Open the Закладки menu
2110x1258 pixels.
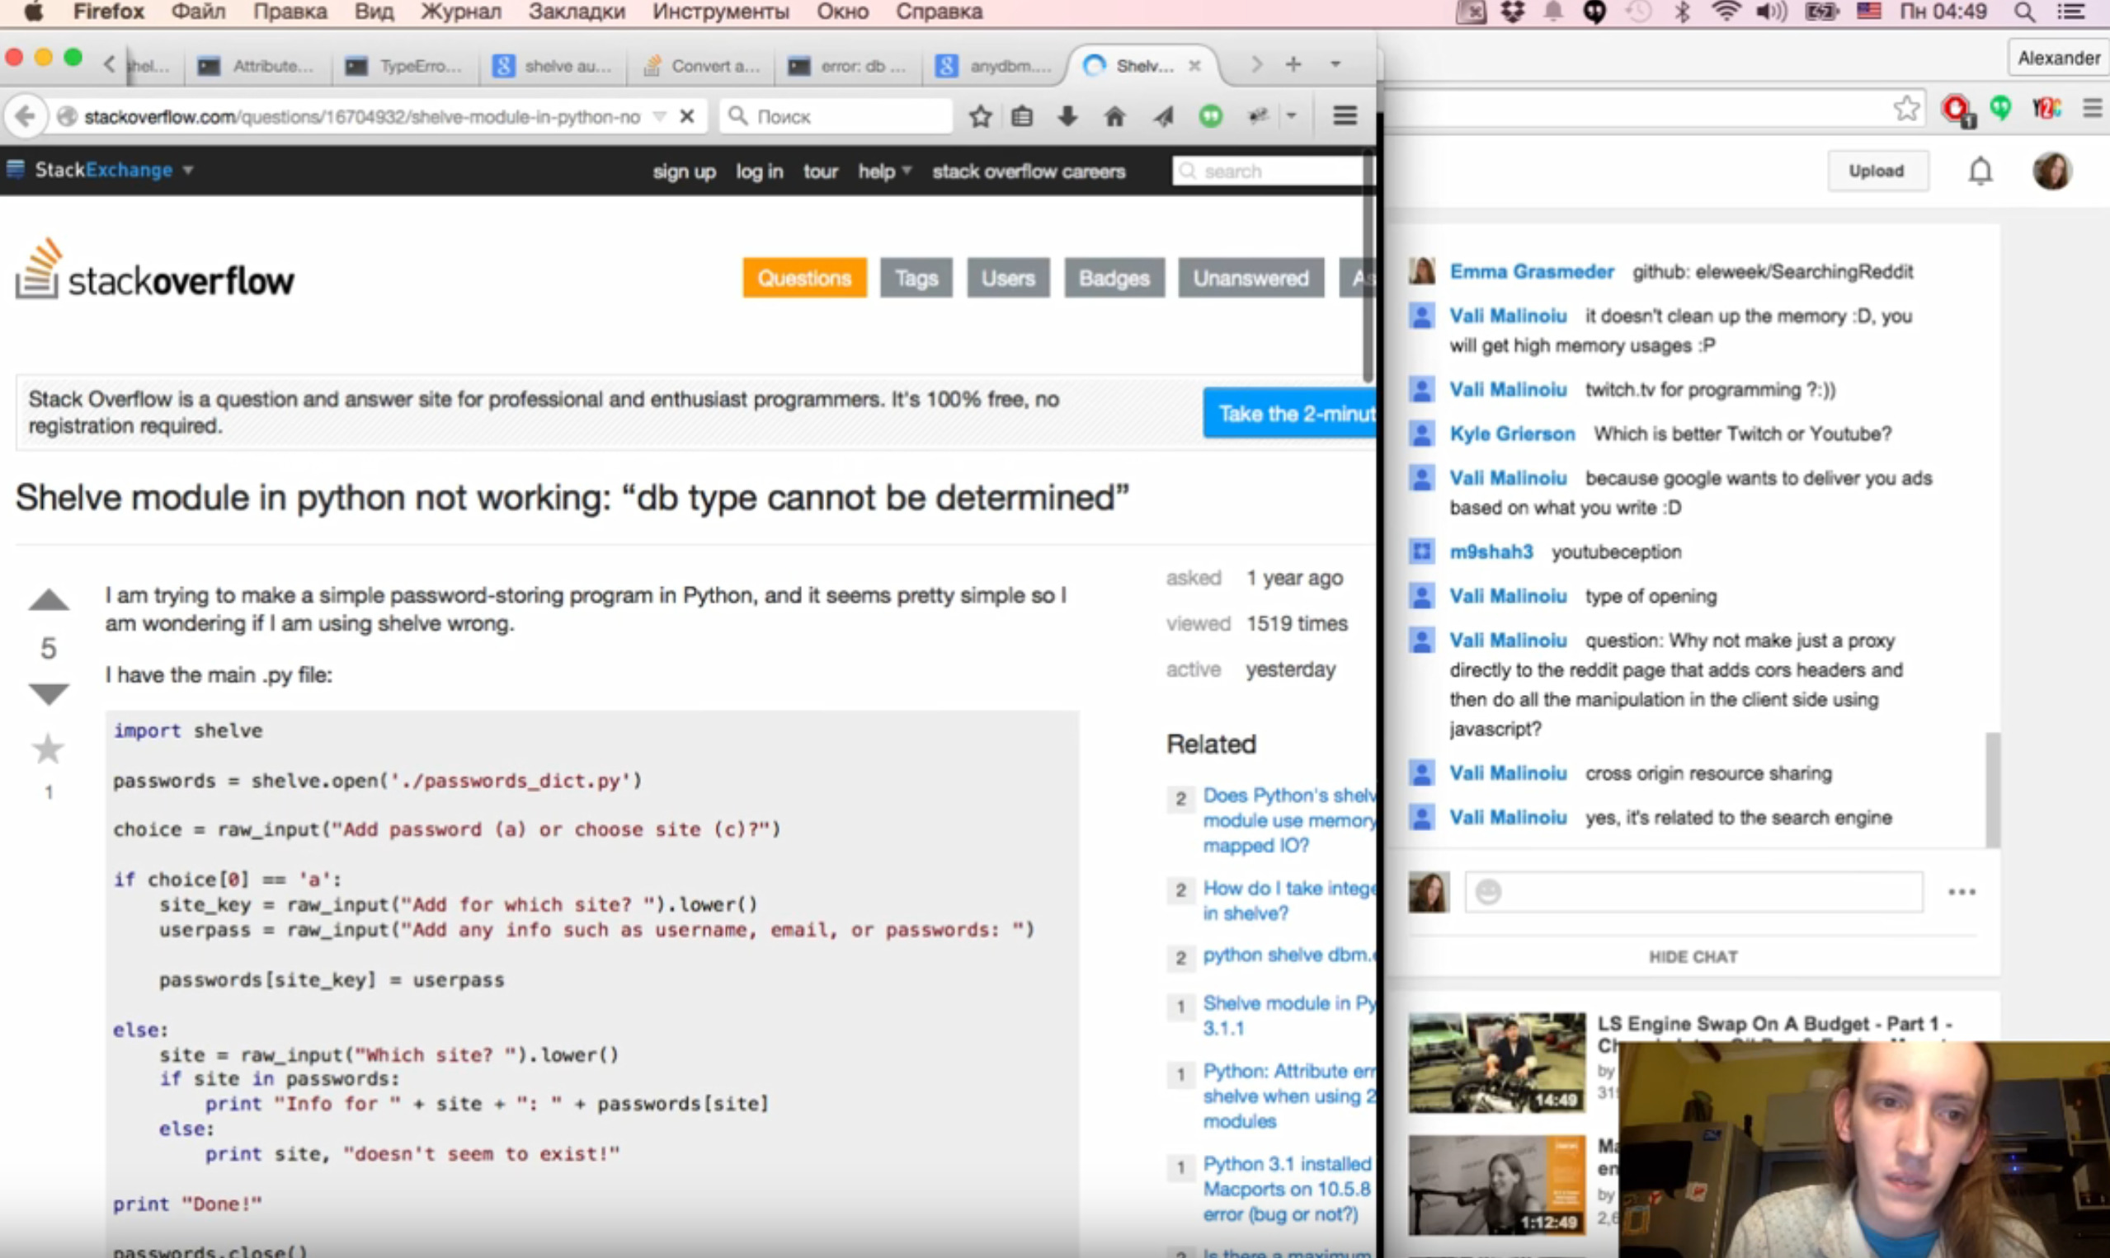577,12
